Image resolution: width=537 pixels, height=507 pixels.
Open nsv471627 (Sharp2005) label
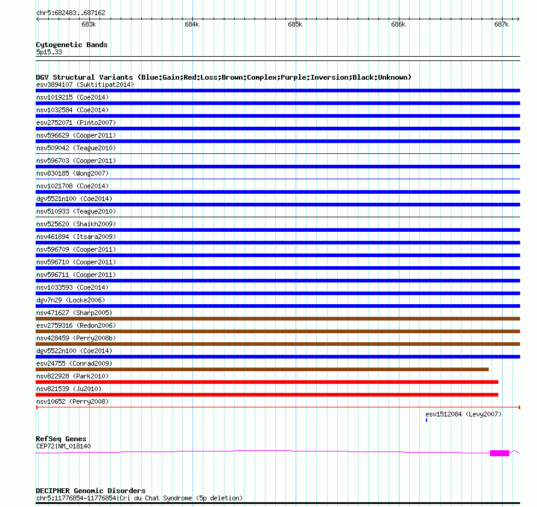coord(74,313)
